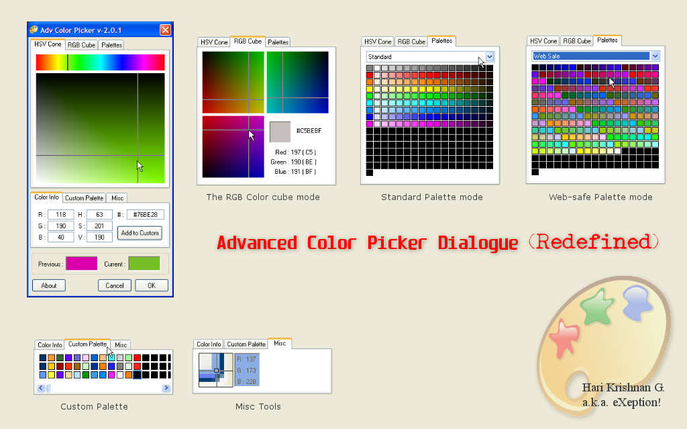Screen dimensions: 687x429
Task: Click the RGB Cube tab in the Standard Palette panel
Action: click(411, 42)
